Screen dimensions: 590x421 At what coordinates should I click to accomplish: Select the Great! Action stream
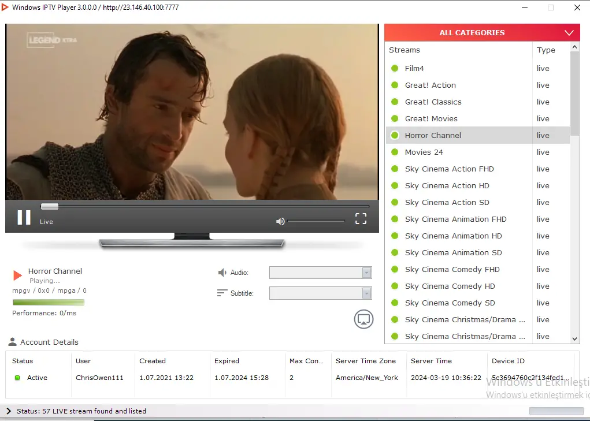(478, 85)
